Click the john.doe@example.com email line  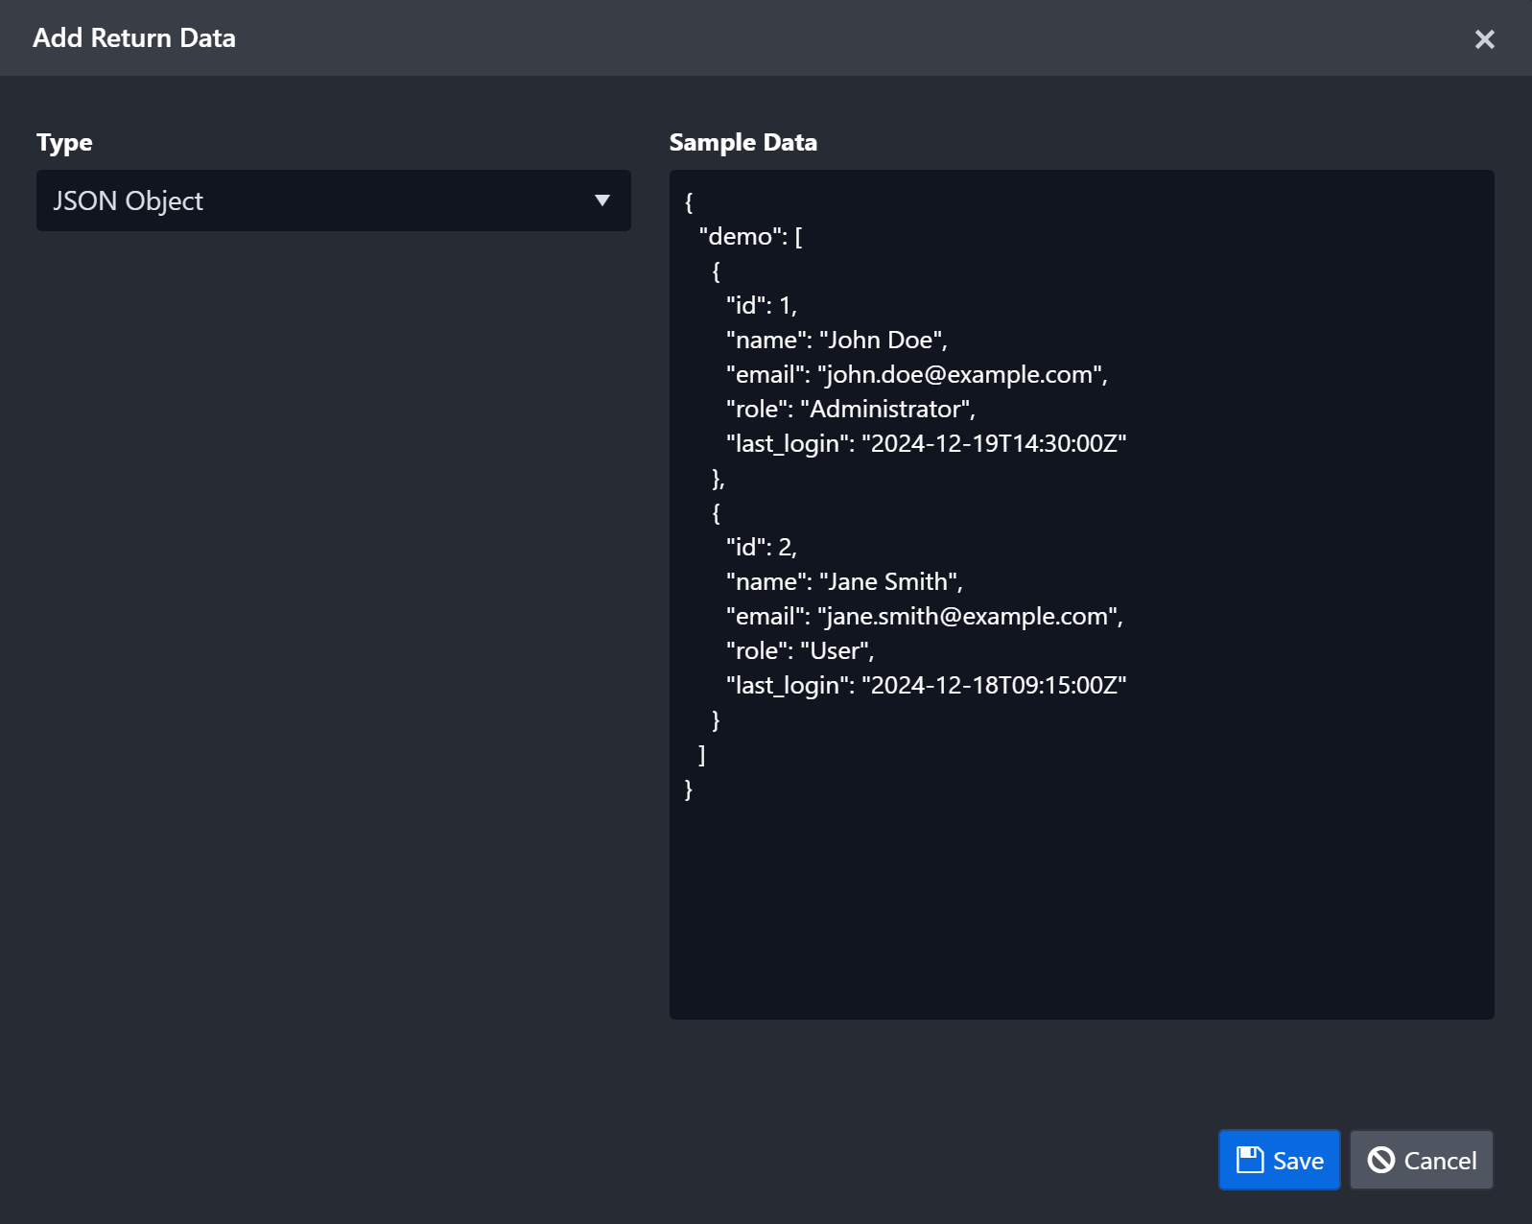916,375
